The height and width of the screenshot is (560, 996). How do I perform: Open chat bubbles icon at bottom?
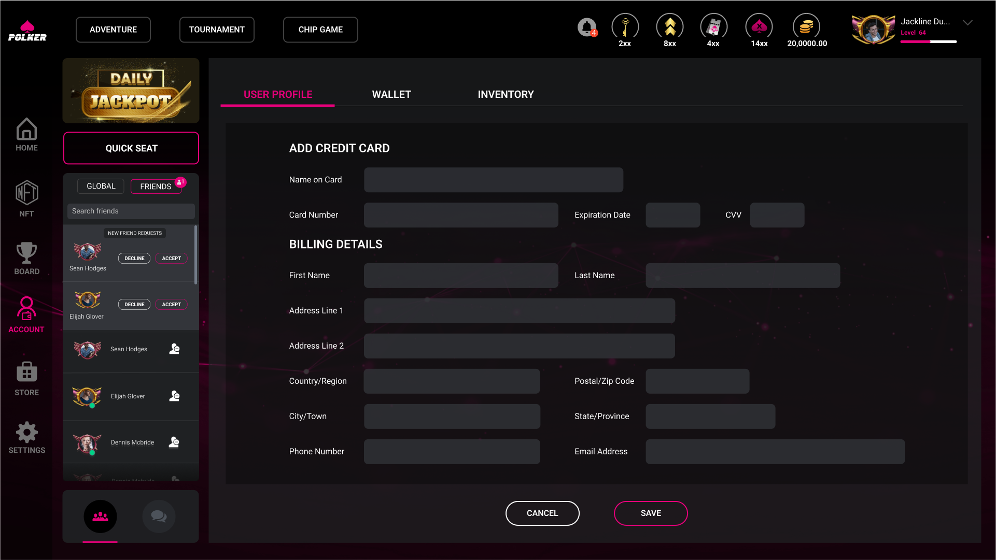[159, 516]
